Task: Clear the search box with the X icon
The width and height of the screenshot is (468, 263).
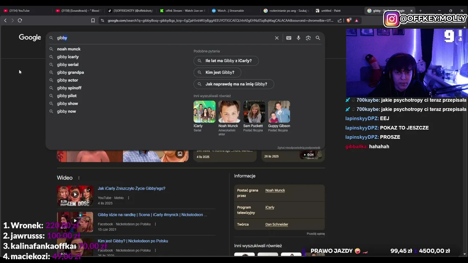Action: click(x=277, y=38)
